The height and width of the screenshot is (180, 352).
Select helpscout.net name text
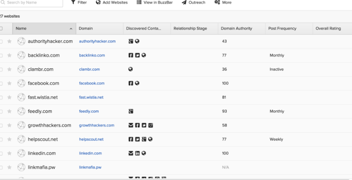click(x=43, y=139)
